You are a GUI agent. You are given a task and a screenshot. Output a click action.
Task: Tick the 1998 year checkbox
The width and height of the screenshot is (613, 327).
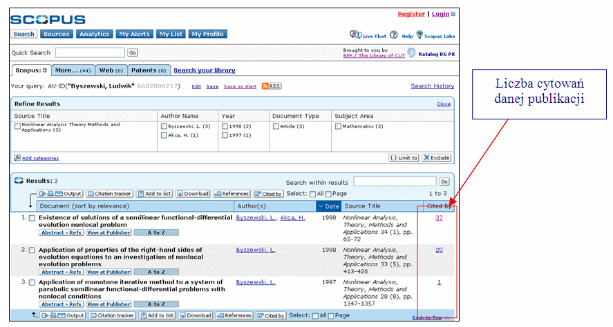[x=225, y=126]
